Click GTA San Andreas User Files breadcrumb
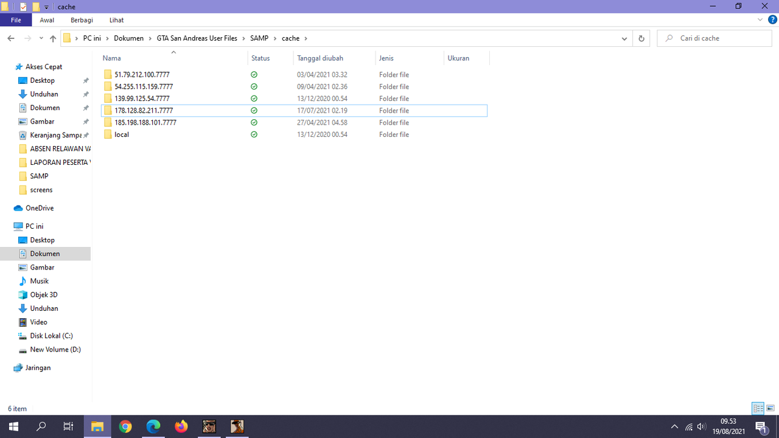Image resolution: width=779 pixels, height=438 pixels. 197,38
